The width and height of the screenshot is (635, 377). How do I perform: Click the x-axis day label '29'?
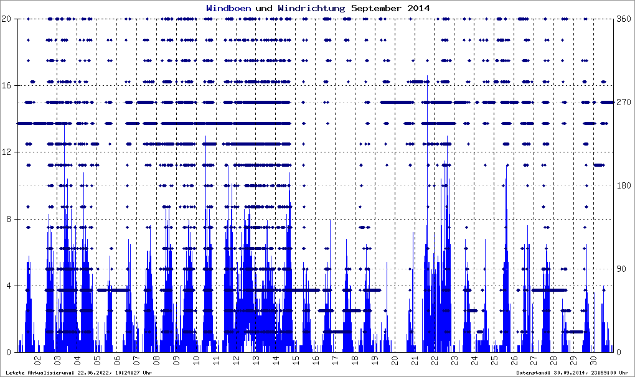(573, 360)
